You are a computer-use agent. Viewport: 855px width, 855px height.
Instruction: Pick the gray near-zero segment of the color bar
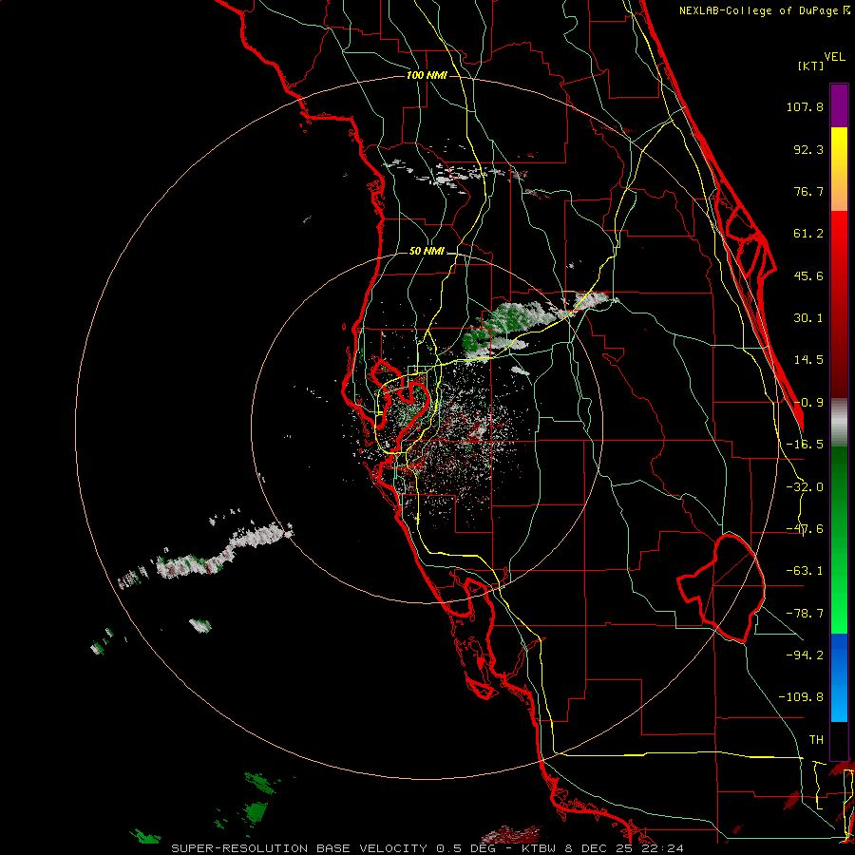coord(839,423)
